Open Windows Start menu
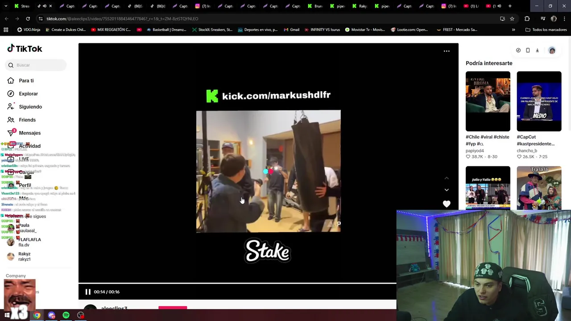 coord(7,315)
